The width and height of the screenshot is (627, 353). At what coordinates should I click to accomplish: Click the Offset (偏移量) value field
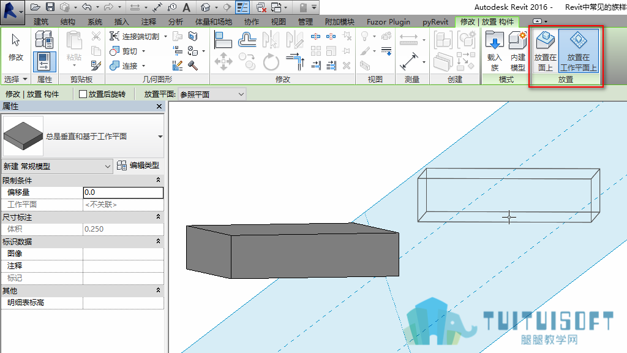[123, 192]
